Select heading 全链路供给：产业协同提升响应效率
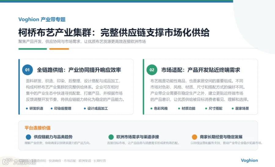The height and width of the screenshot is (167, 275). point(79,70)
